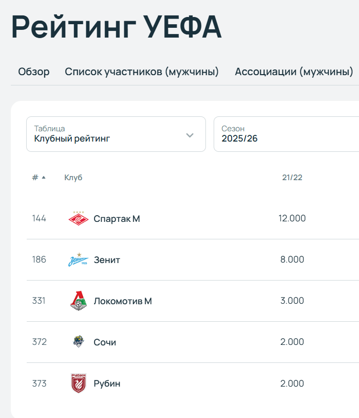This screenshot has height=418, width=359.
Task: Open the Сезон 2025/26 dropdown
Action: point(286,134)
